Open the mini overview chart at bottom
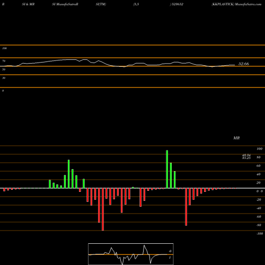The height and width of the screenshot is (265, 265). [x=131, y=254]
